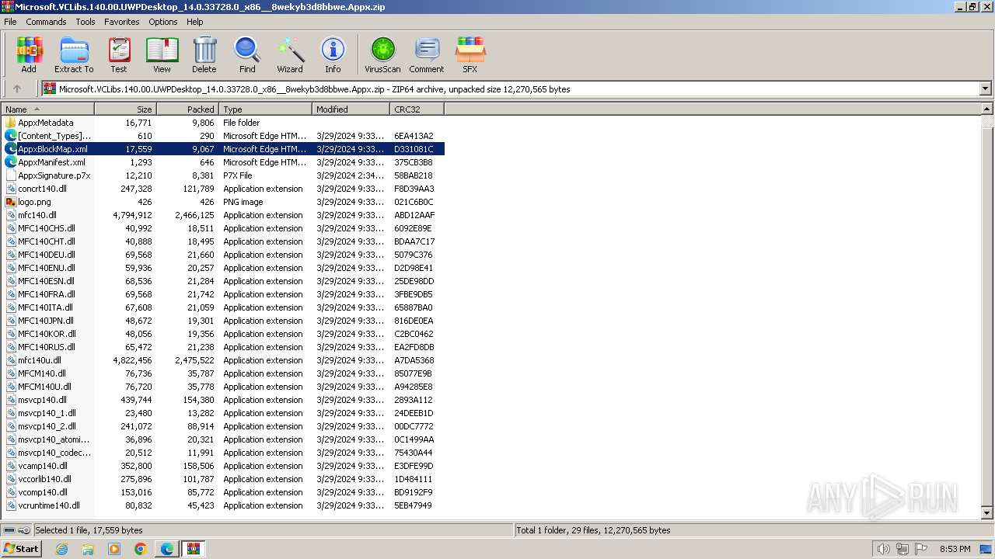The image size is (995, 559).
Task: Click the AppxSignature.p7x file icon
Action: pos(11,175)
